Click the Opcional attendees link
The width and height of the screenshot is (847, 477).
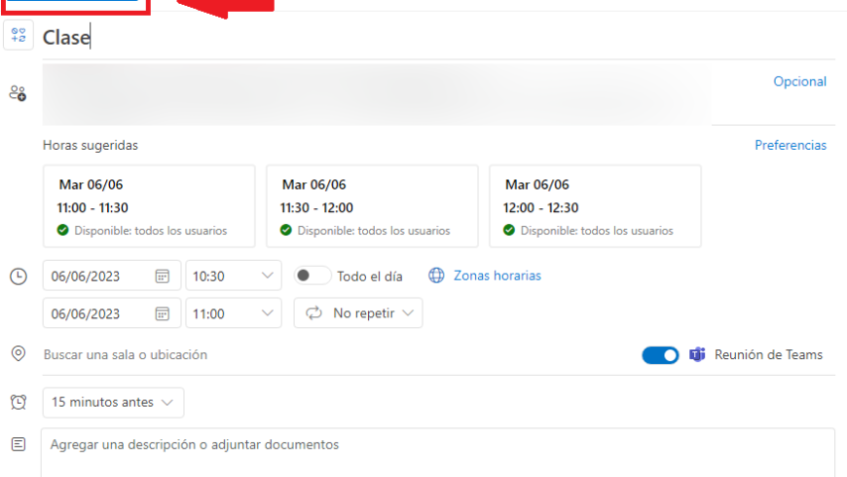click(x=799, y=81)
